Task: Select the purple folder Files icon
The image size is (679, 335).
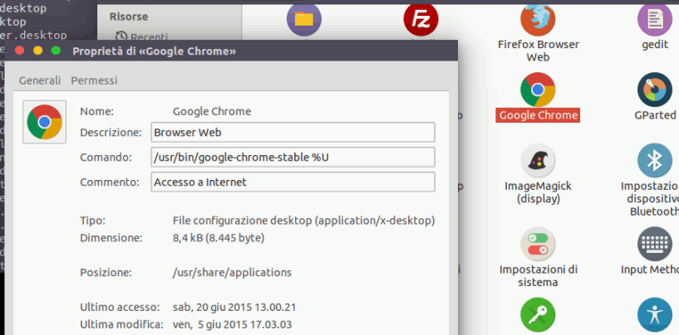Action: coord(304,20)
